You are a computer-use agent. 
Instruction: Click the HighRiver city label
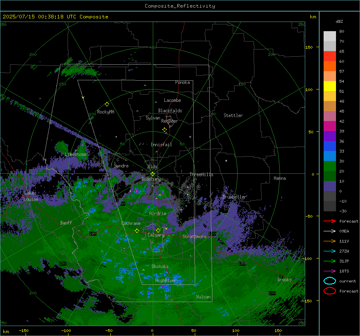[x=166, y=280]
